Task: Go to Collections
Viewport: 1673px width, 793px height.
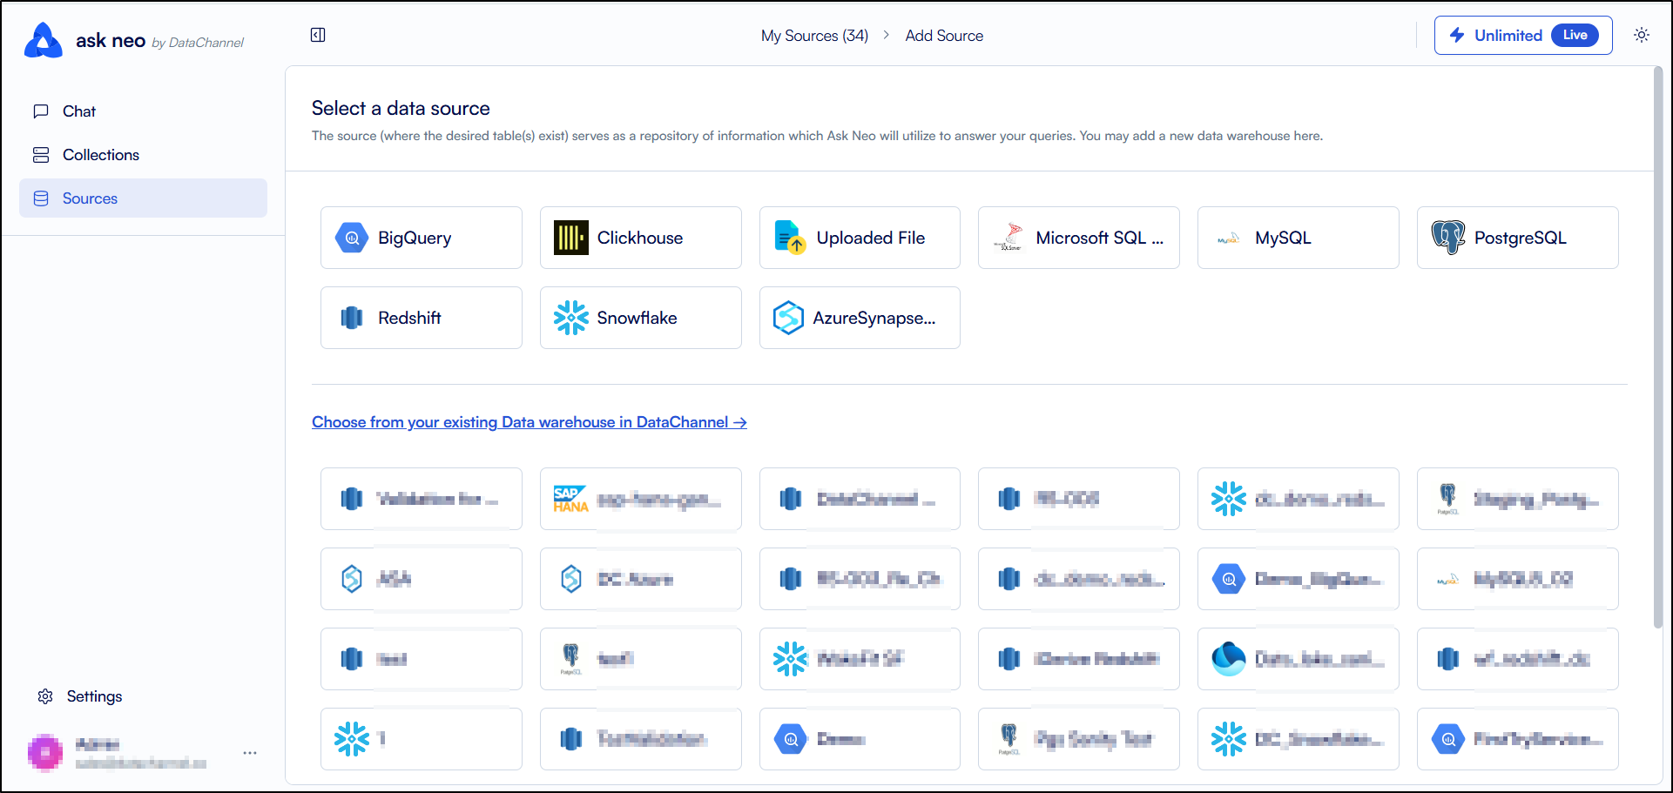Action: [143, 155]
